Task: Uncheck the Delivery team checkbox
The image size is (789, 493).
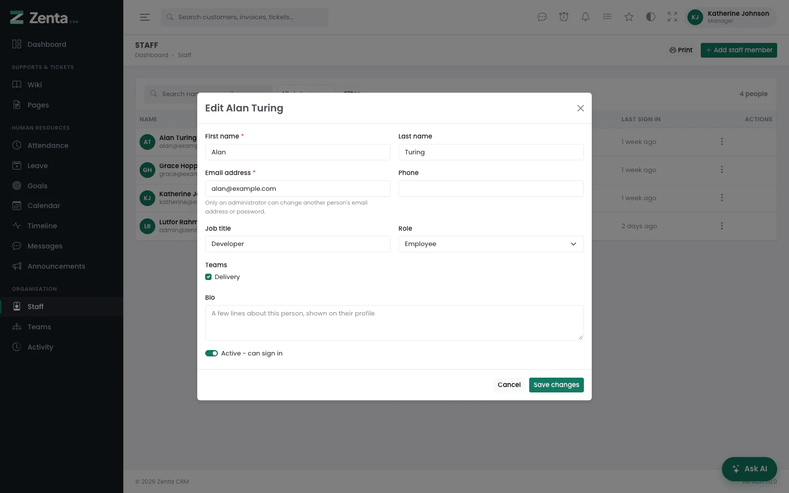Action: coord(209,277)
